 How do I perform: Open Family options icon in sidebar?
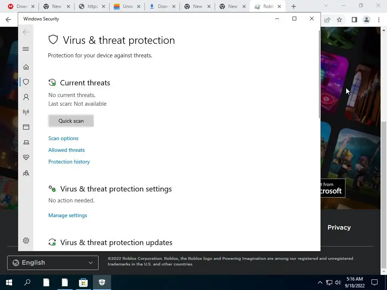pos(26,173)
